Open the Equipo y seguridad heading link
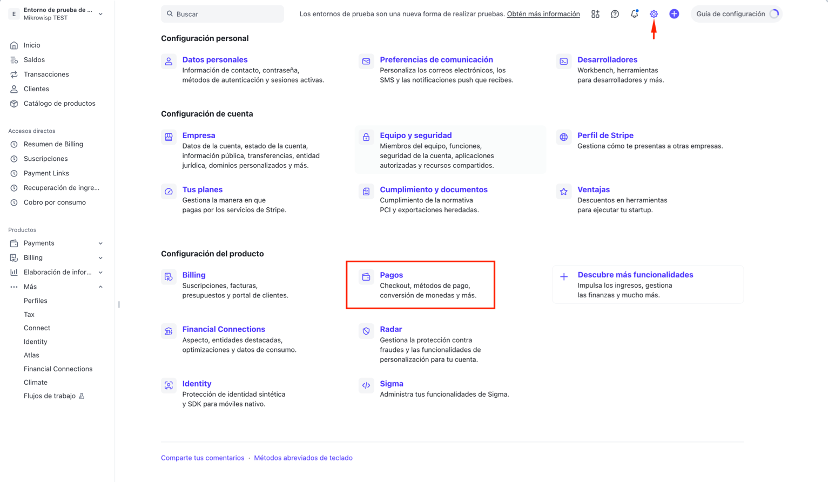828x482 pixels. [416, 135]
